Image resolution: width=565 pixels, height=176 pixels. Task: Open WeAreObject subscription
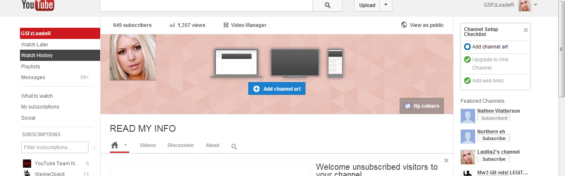pyautogui.click(x=50, y=174)
